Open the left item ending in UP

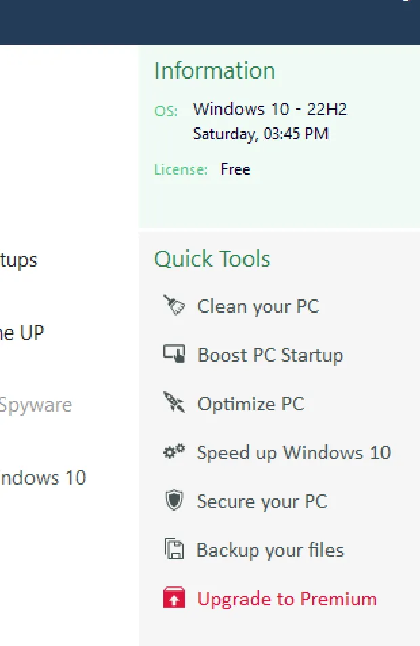coord(22,332)
